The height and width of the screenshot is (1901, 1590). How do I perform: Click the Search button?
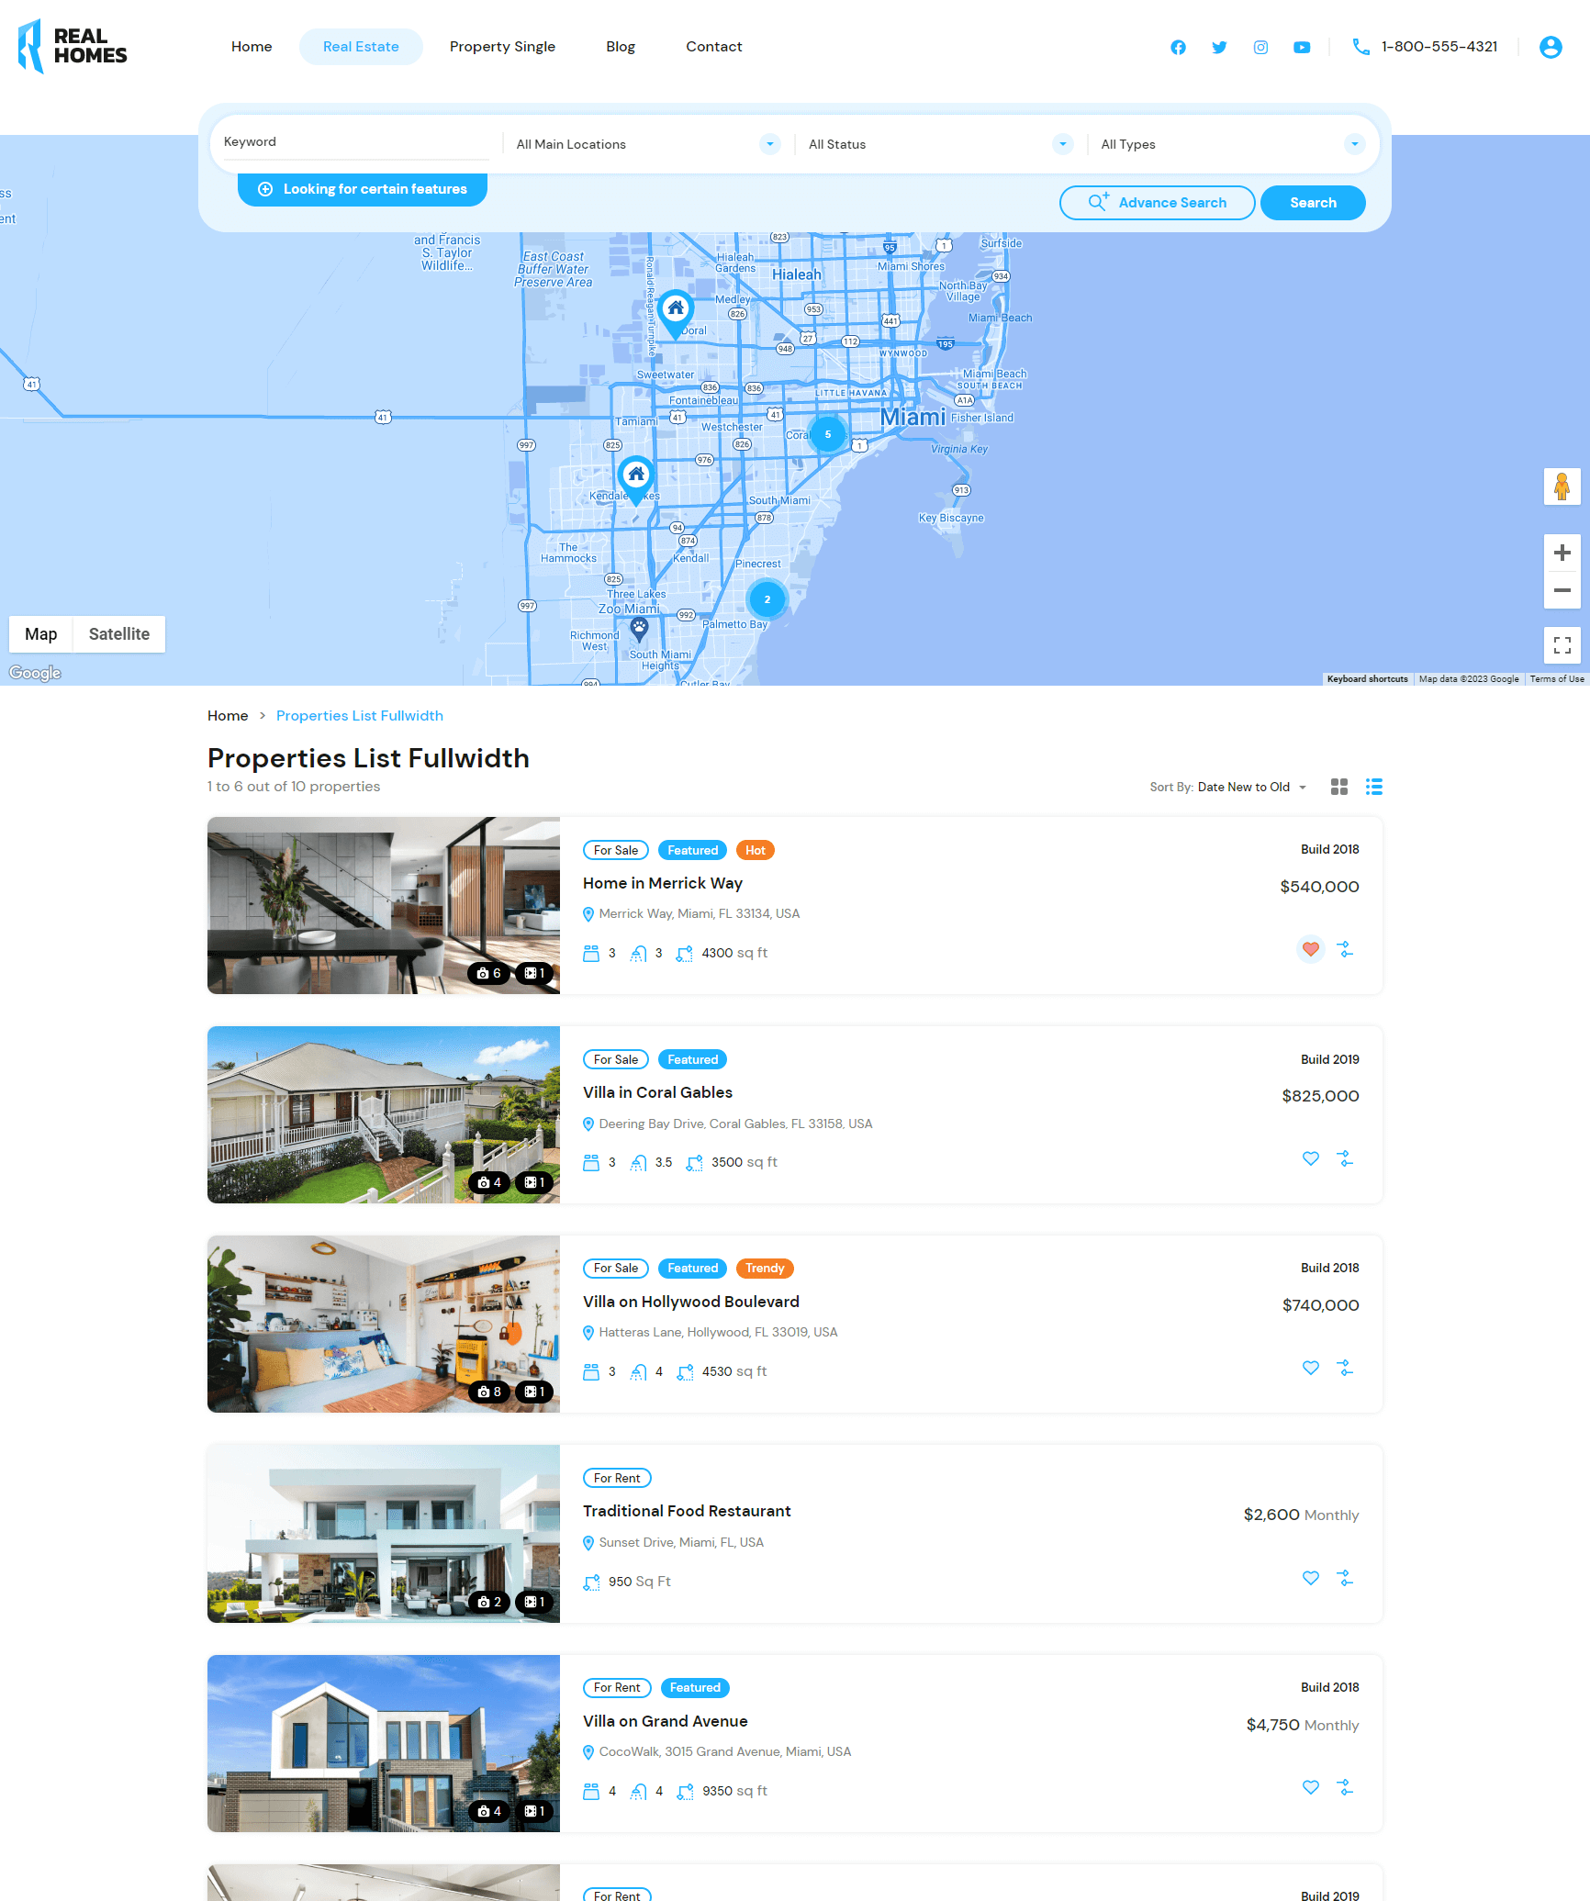click(1313, 203)
